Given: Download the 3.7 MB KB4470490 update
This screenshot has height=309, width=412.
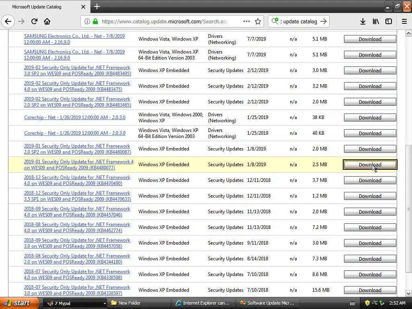Looking at the screenshot, I should point(370,181).
